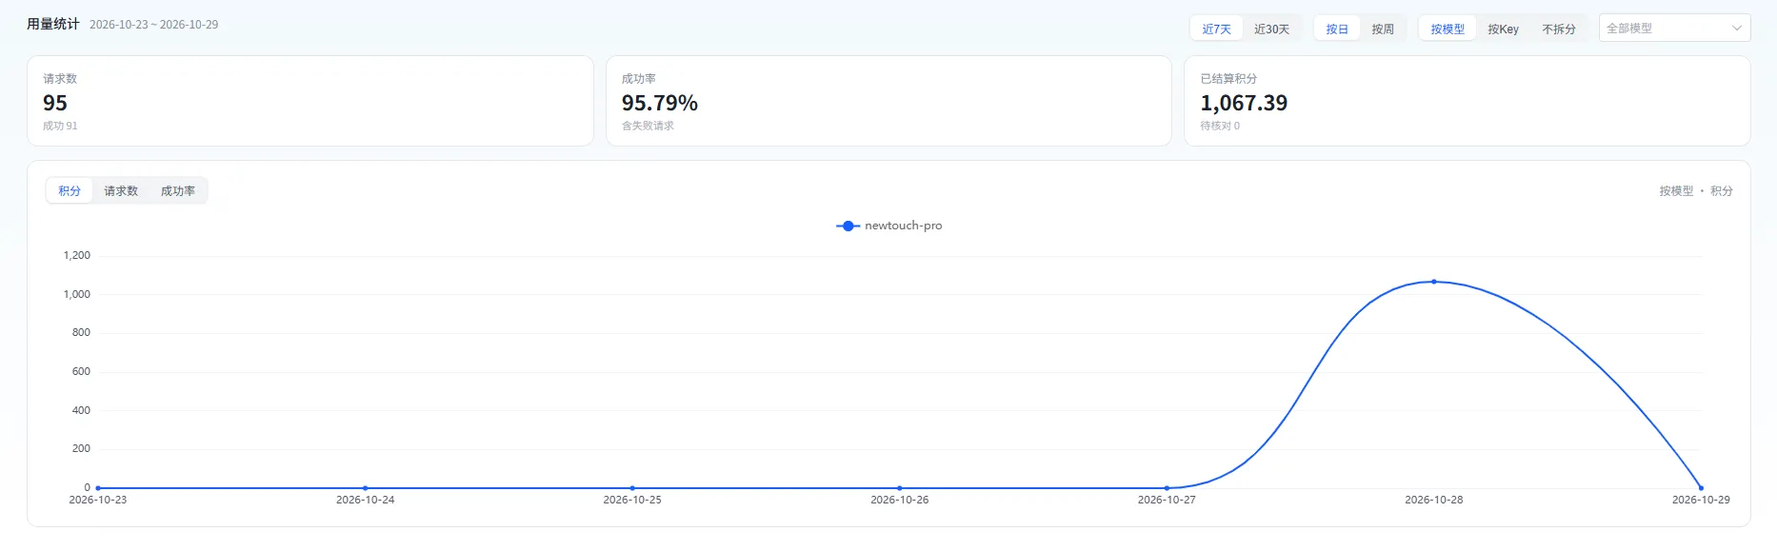Click the 2026-10-23 data point on chart
The height and width of the screenshot is (551, 1777).
98,488
